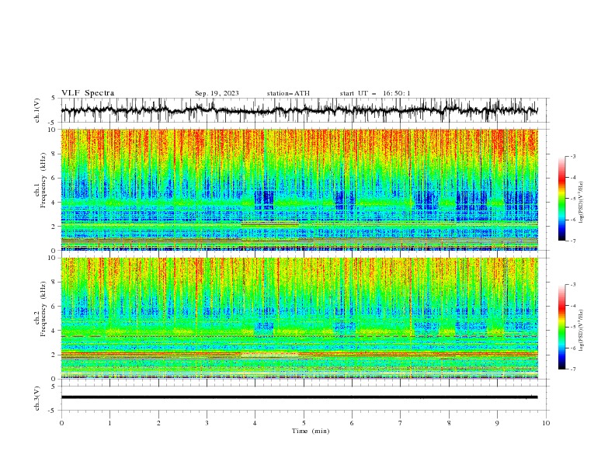Click the "-3" tick on ch.2 color bar
The width and height of the screenshot is (615, 475).
pos(572,285)
